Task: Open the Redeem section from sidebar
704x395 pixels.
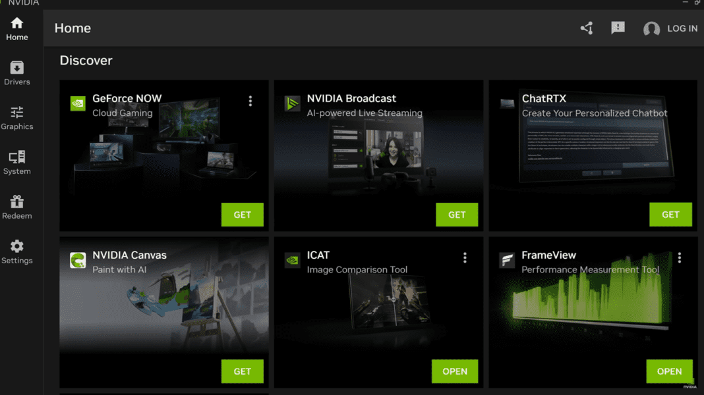Action: [x=16, y=205]
